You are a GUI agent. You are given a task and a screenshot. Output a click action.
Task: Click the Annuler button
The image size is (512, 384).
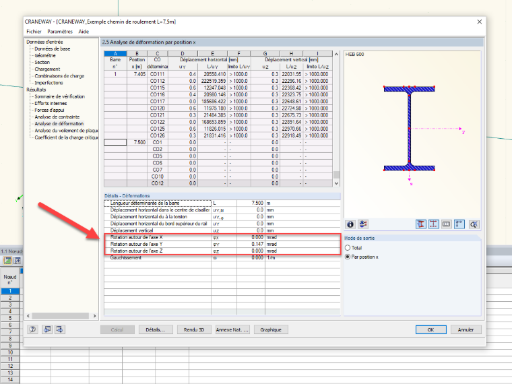[x=466, y=330]
